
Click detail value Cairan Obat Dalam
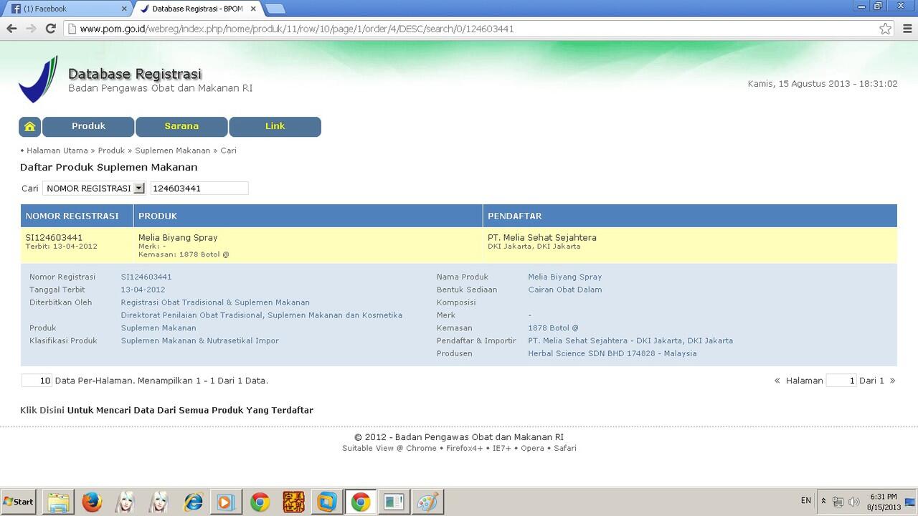565,290
